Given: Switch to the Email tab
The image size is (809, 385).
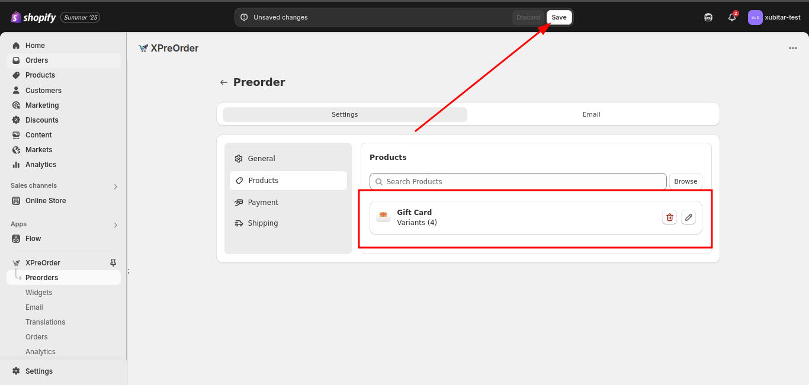Looking at the screenshot, I should 591,114.
